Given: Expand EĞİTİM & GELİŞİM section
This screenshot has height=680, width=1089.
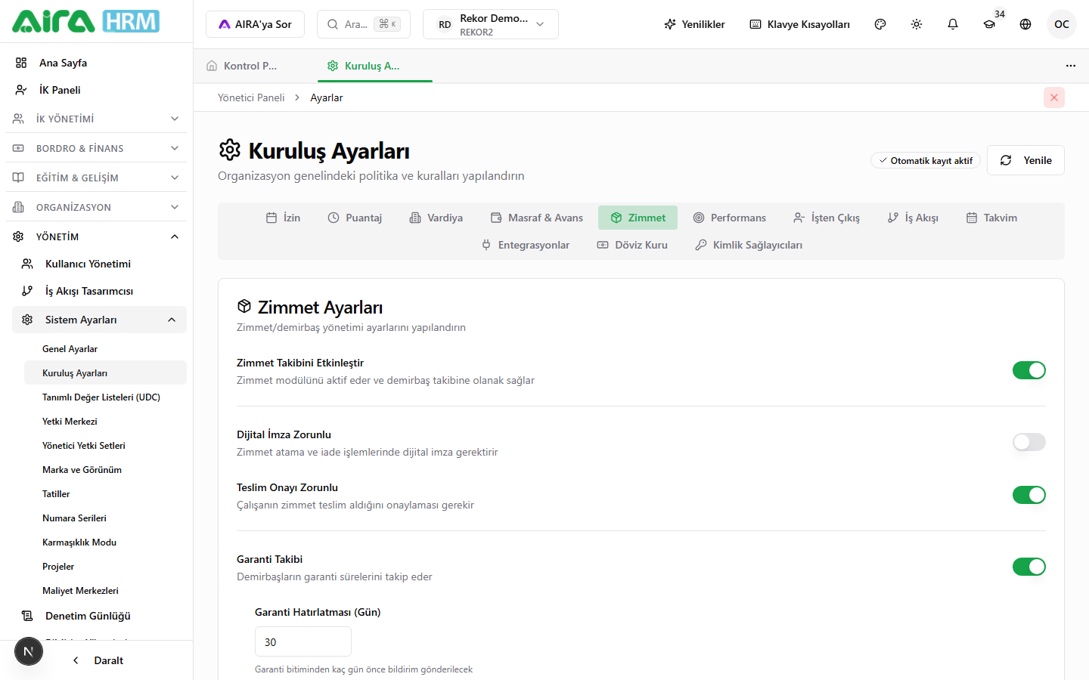Looking at the screenshot, I should tap(96, 178).
